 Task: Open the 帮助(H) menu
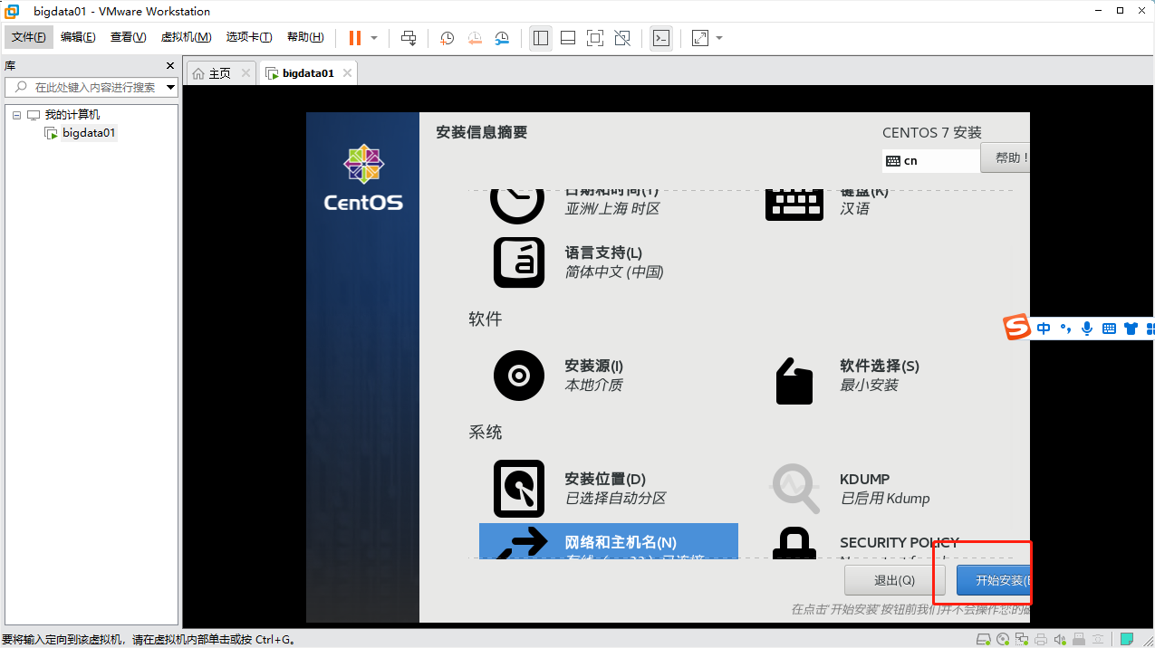(305, 37)
